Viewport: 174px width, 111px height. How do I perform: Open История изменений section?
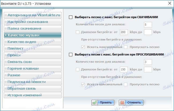pos(33,95)
